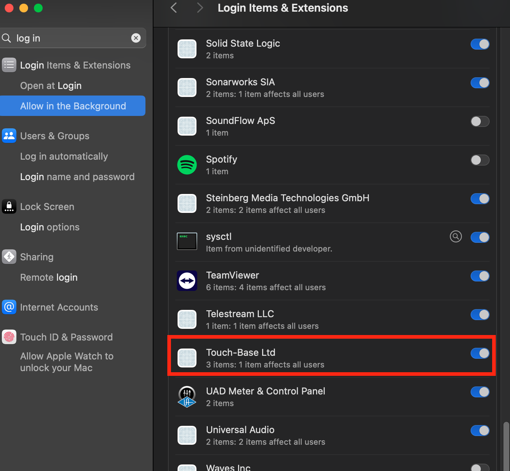The height and width of the screenshot is (471, 510).
Task: Enable SoundFlow ApS background toggle
Action: pyautogui.click(x=480, y=121)
